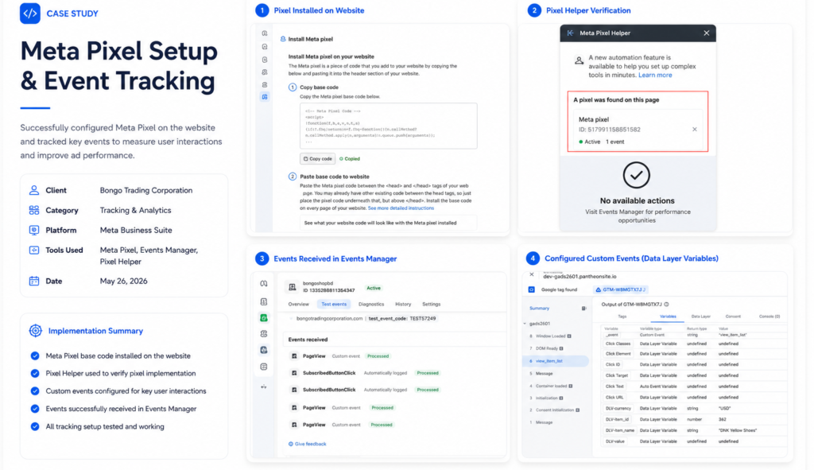Open the See more detailed instructions link
The height and width of the screenshot is (470, 814).
[x=401, y=208]
